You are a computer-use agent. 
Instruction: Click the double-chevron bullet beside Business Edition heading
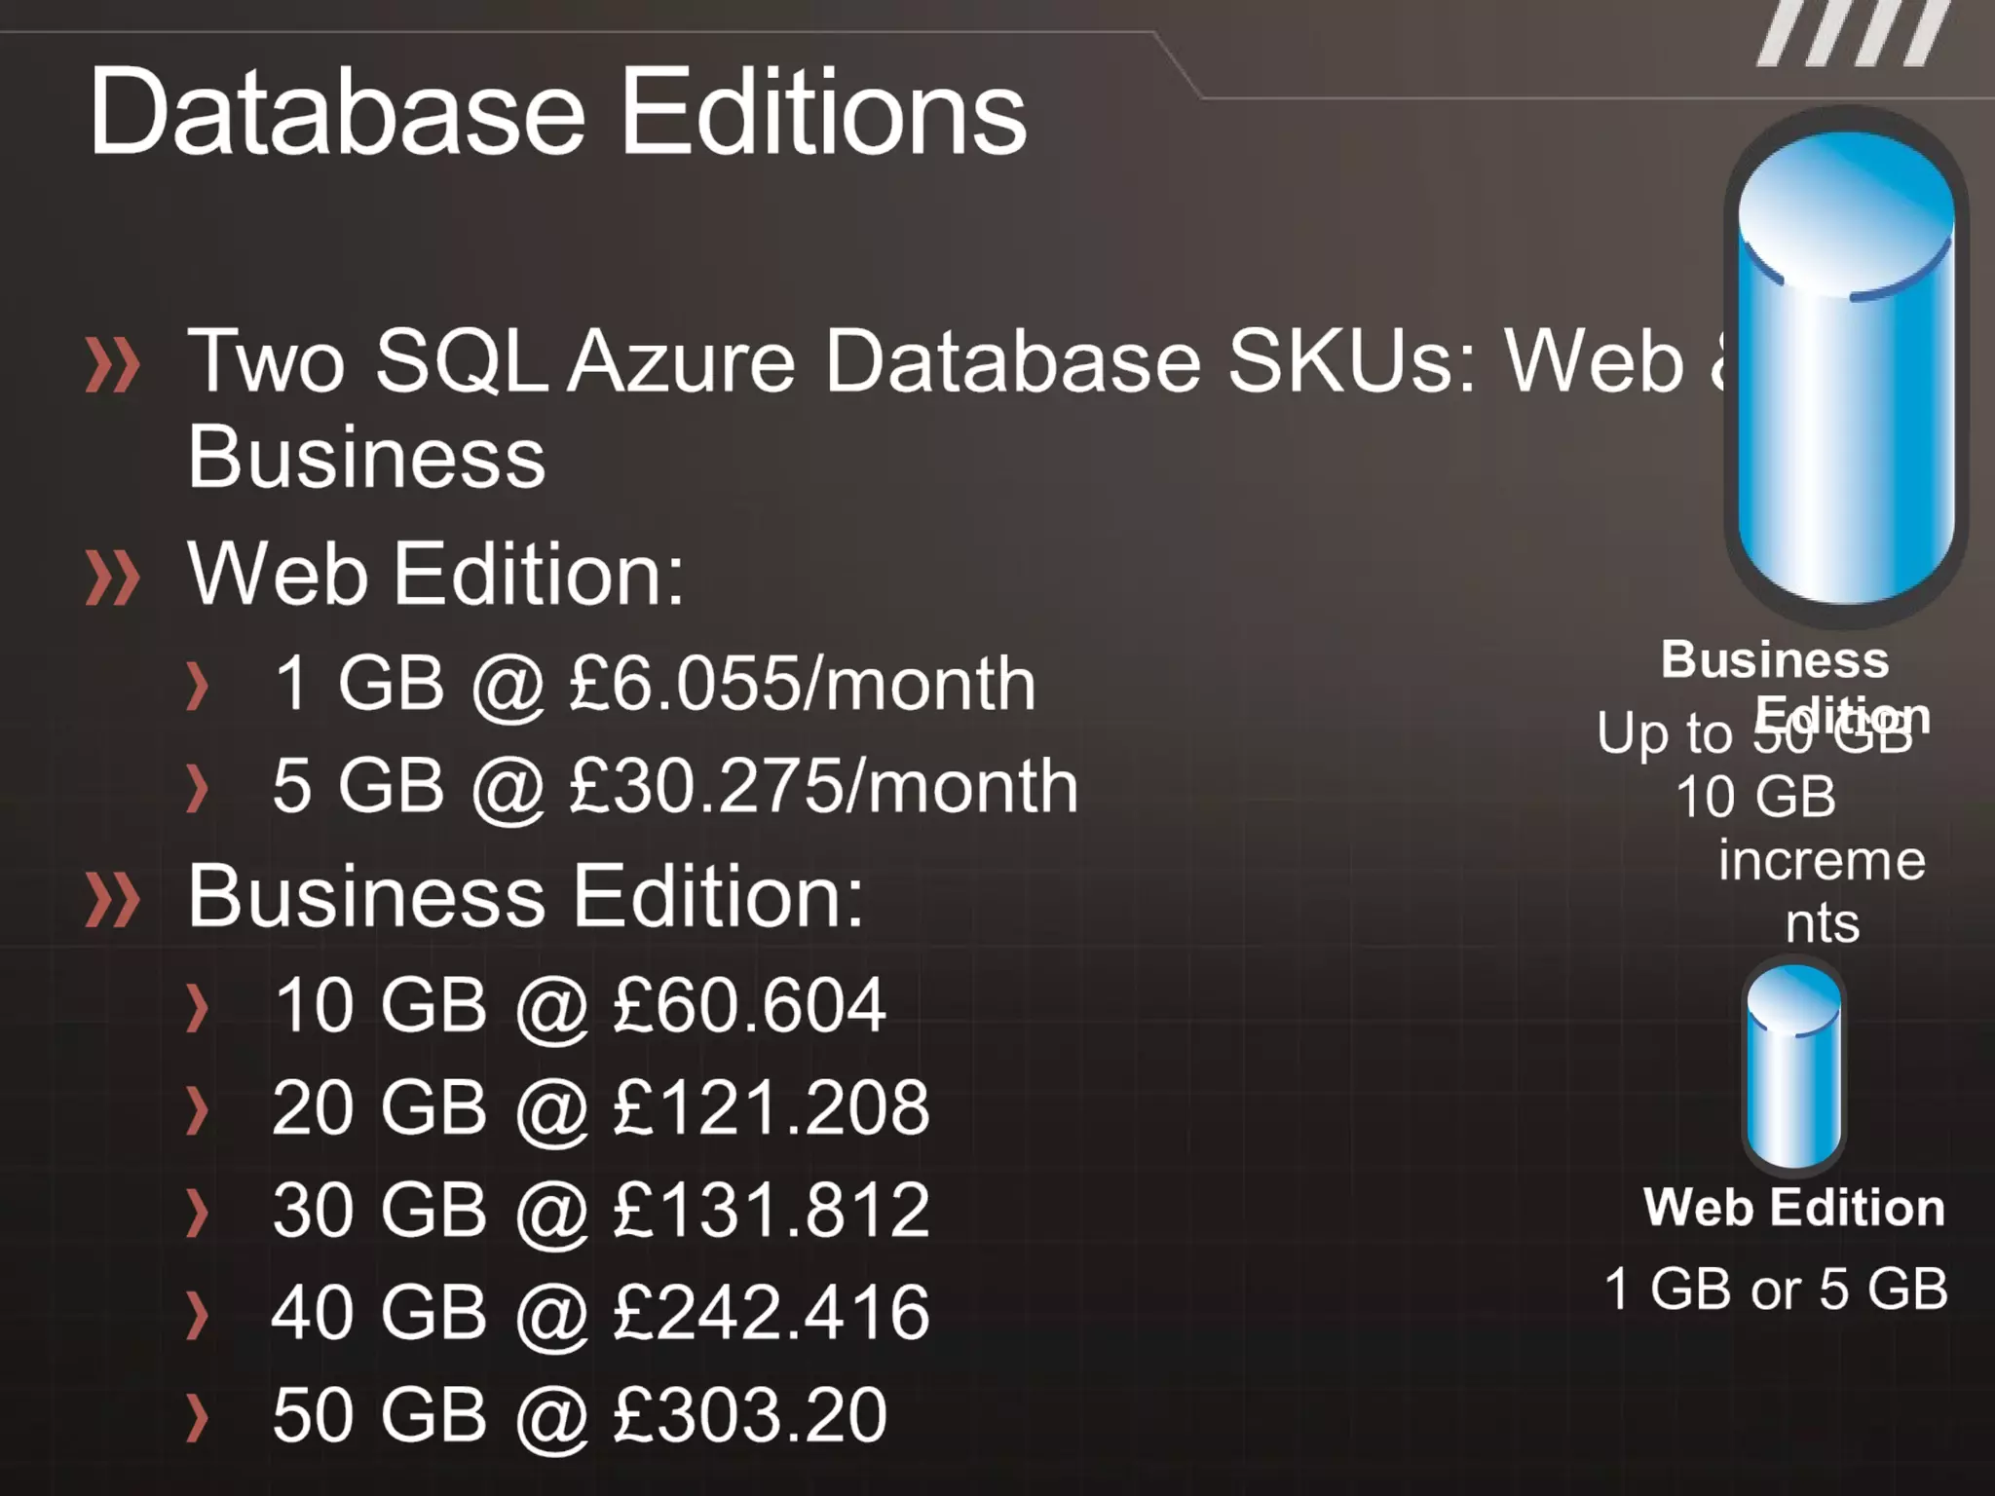tap(113, 898)
